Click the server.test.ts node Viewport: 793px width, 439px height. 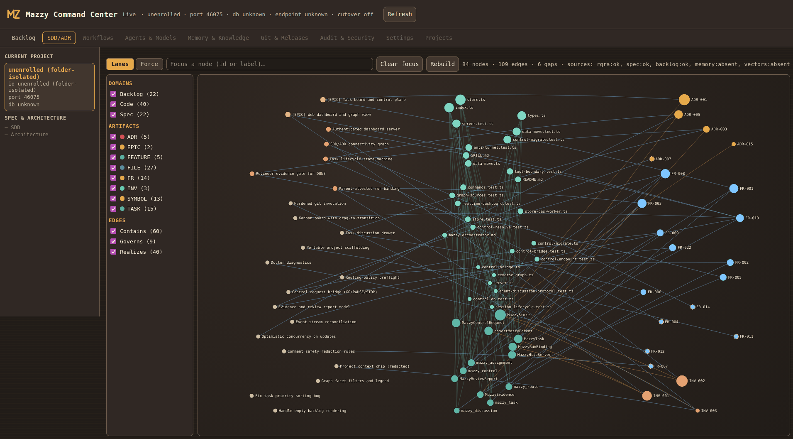pyautogui.click(x=456, y=124)
